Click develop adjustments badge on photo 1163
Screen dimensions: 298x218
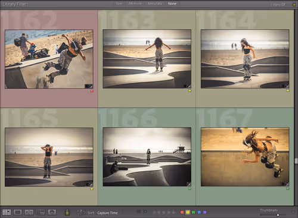point(189,86)
